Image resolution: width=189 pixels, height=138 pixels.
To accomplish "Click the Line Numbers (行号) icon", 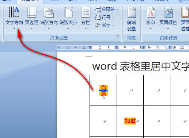I will click(98, 18).
